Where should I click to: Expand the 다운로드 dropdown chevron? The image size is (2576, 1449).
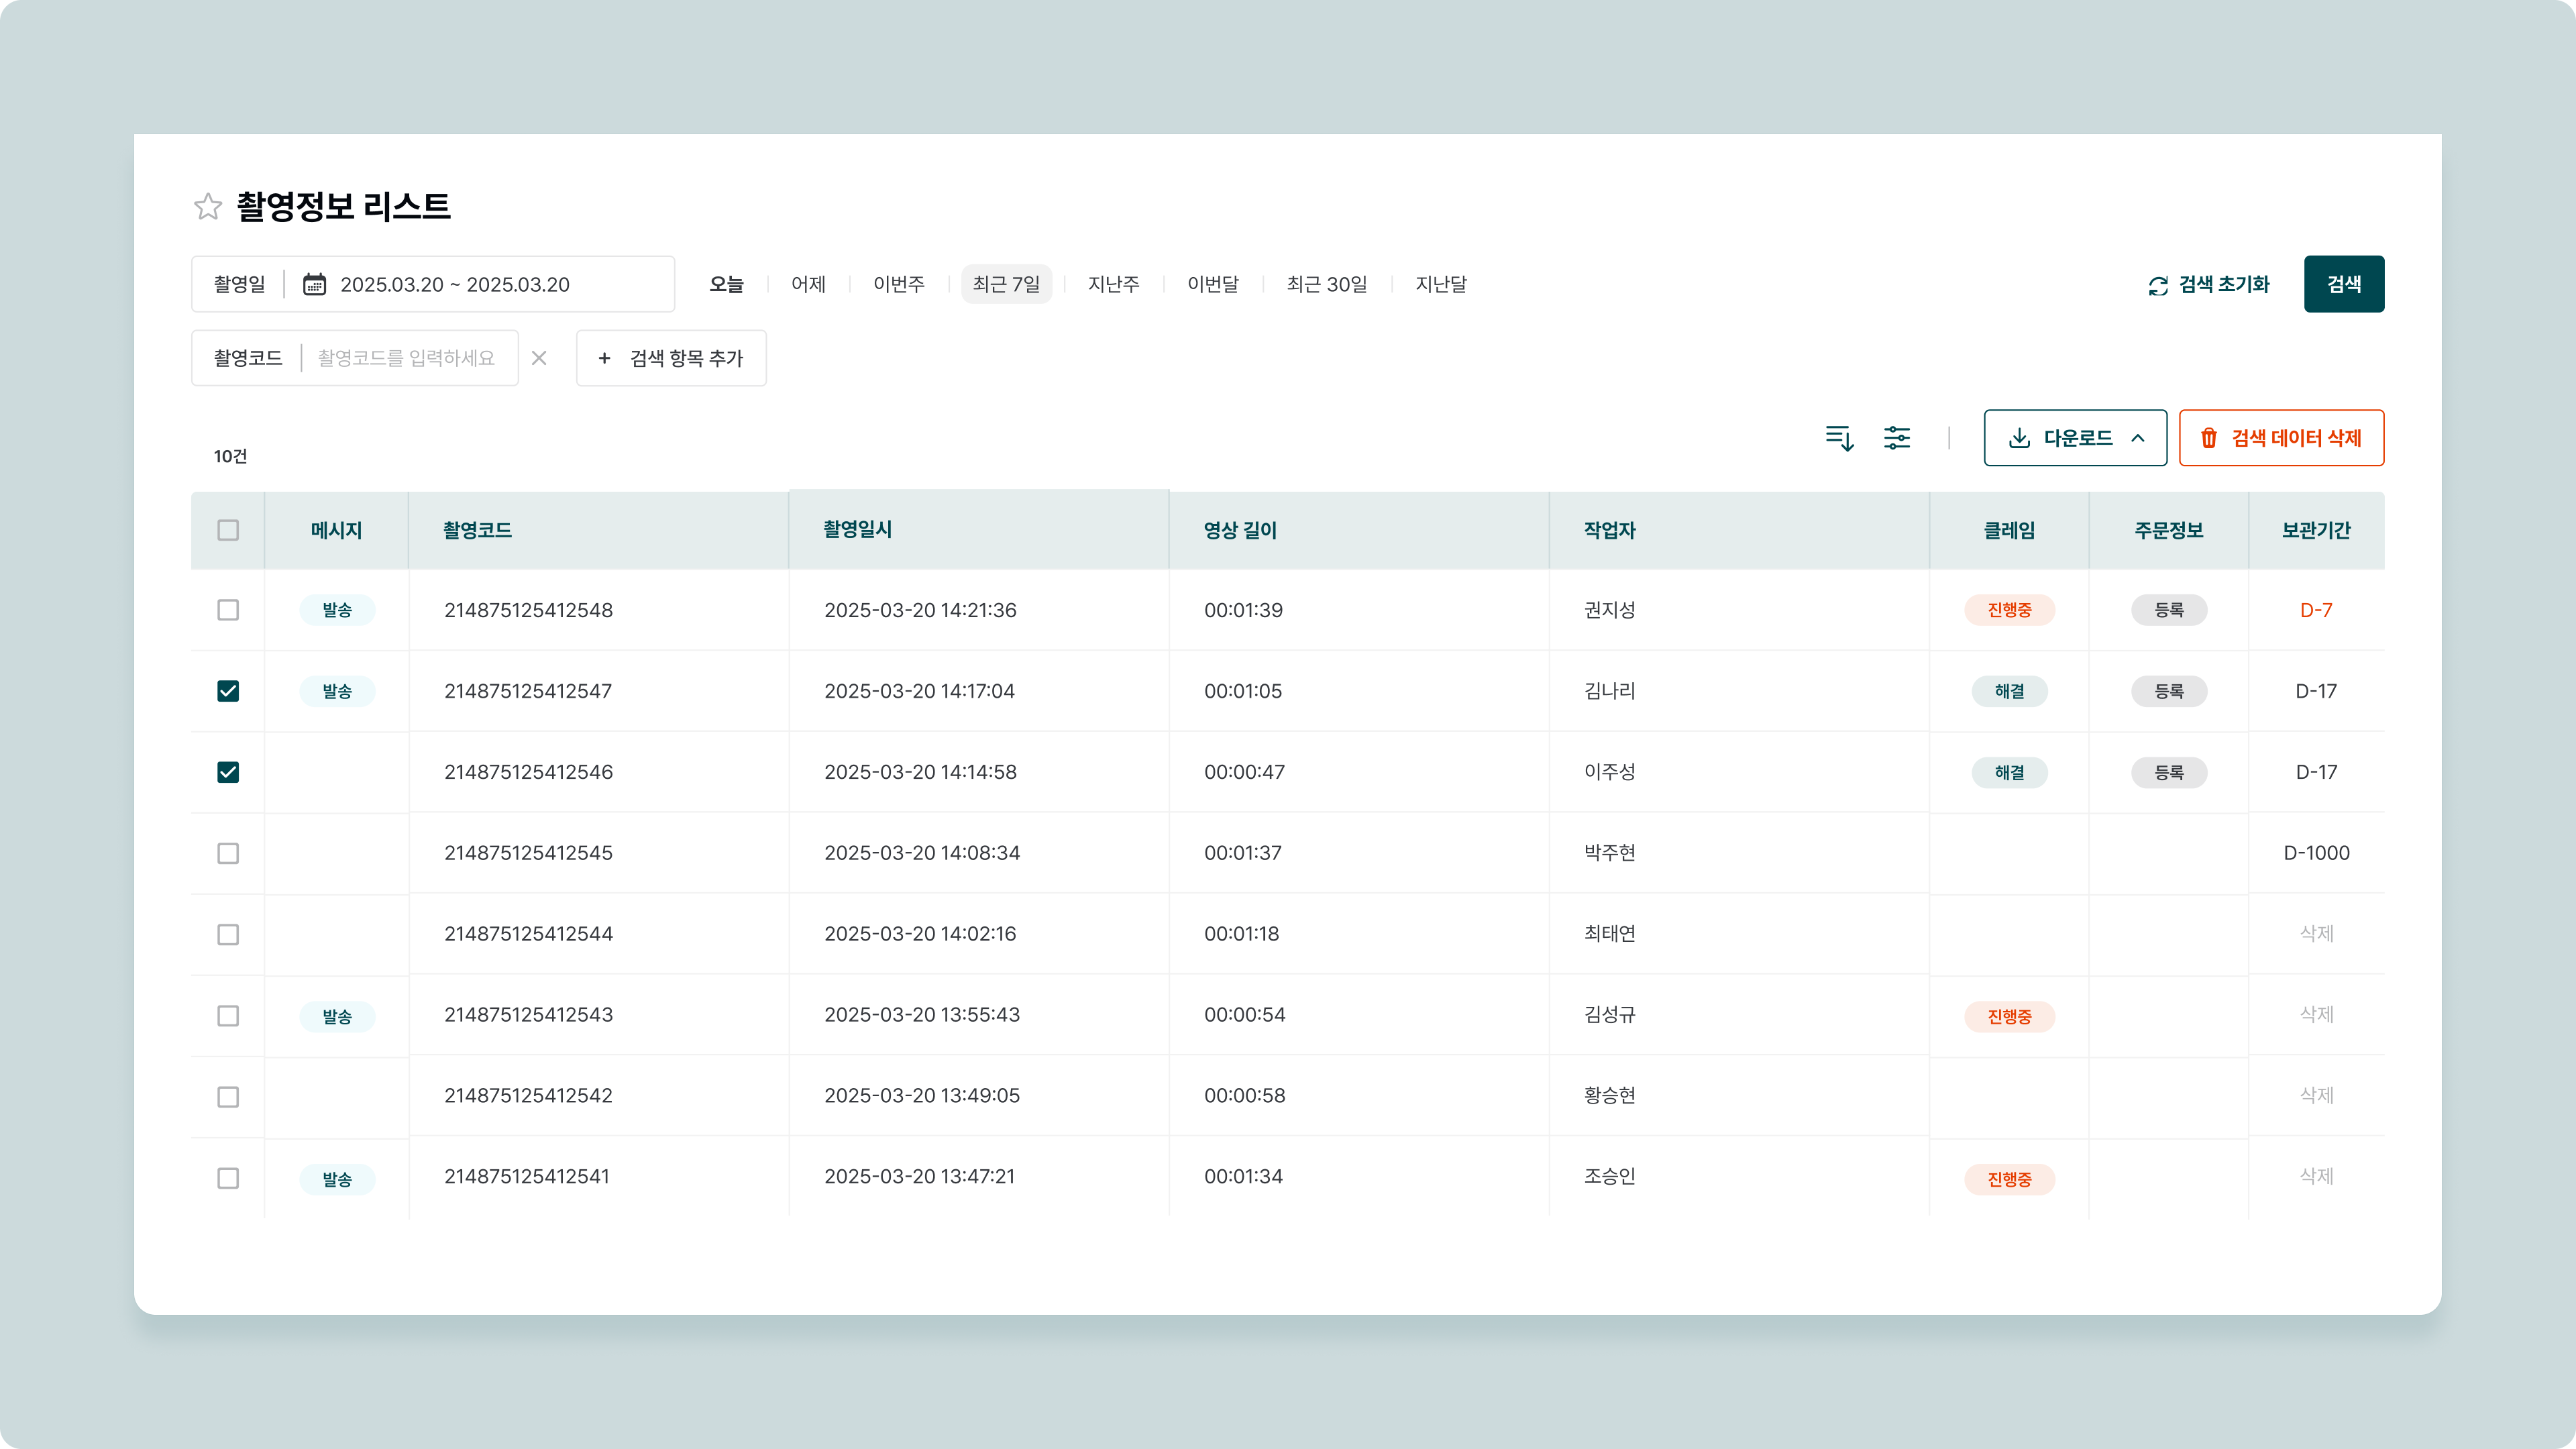coord(2138,438)
